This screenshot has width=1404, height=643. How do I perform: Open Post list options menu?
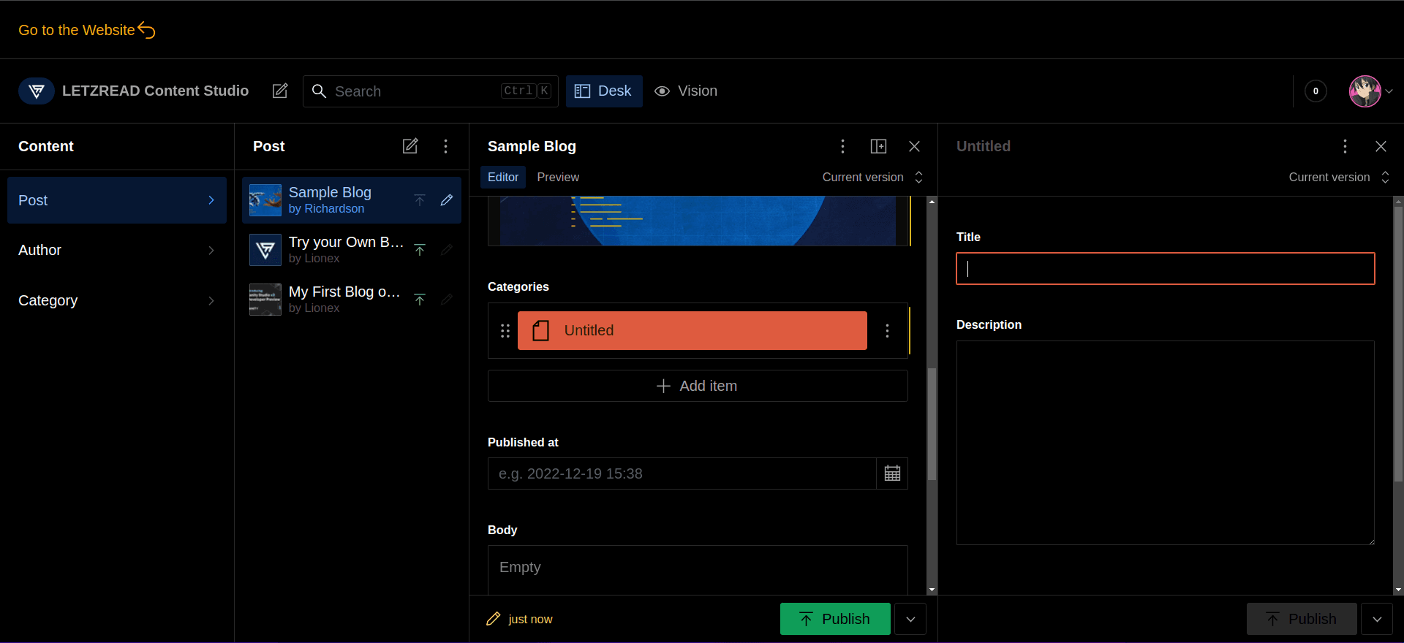(445, 146)
